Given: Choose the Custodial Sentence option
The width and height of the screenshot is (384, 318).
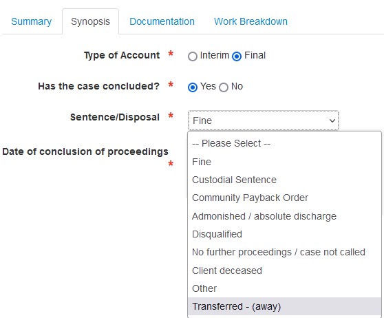Looking at the screenshot, I should pos(285,180).
